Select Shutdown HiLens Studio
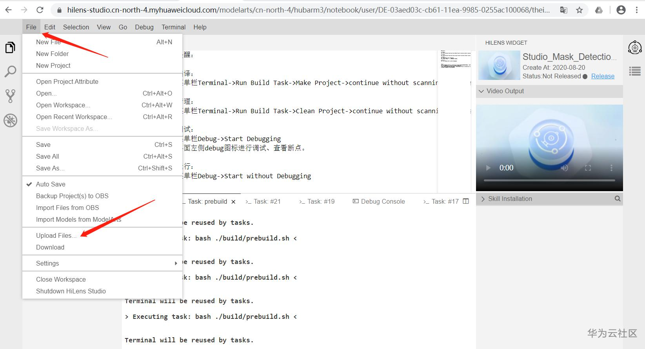The height and width of the screenshot is (349, 645). click(102, 291)
